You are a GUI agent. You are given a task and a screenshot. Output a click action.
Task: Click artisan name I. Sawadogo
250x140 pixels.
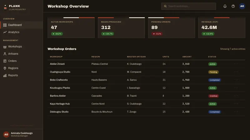pos(133,88)
